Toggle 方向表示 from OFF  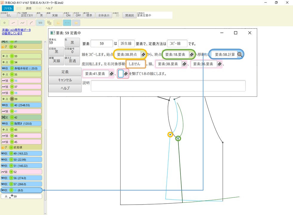(78, 15)
